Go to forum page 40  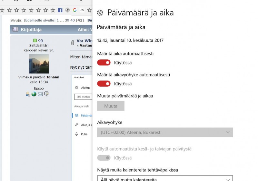tap(72, 20)
